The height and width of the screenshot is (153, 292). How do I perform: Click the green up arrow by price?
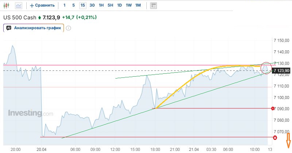pos(40,17)
